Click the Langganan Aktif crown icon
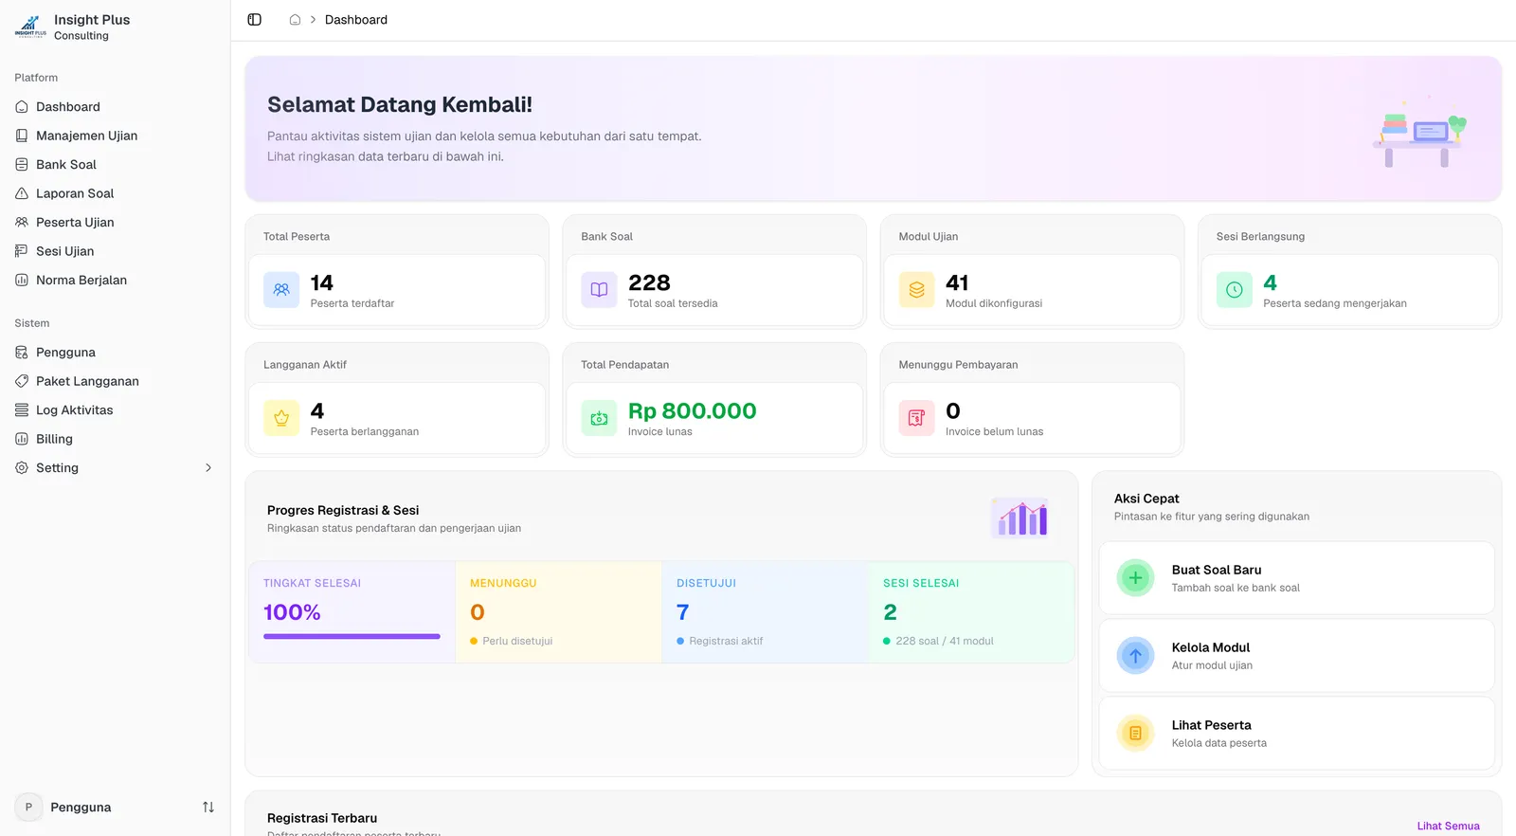1516x836 pixels. [281, 418]
